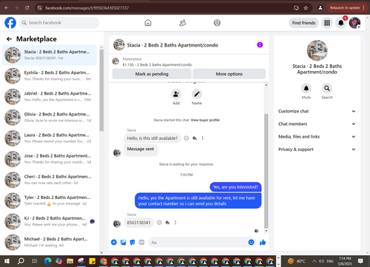Open Jabriel conversation in list

50,97
